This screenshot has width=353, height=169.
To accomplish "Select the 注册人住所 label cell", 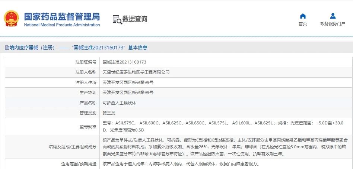I will pyautogui.click(x=52, y=82).
